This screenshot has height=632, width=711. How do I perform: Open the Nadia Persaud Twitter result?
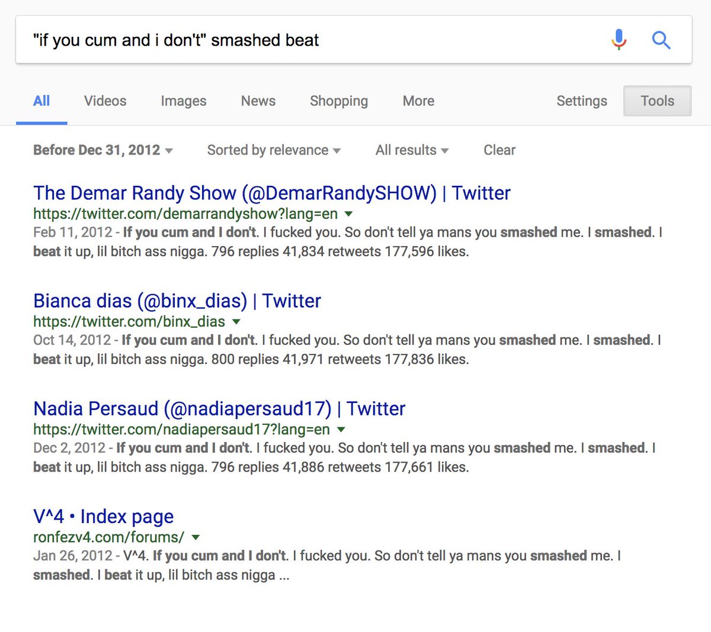[x=219, y=408]
